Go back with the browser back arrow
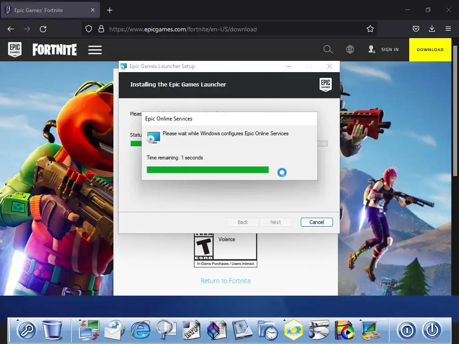 tap(11, 29)
